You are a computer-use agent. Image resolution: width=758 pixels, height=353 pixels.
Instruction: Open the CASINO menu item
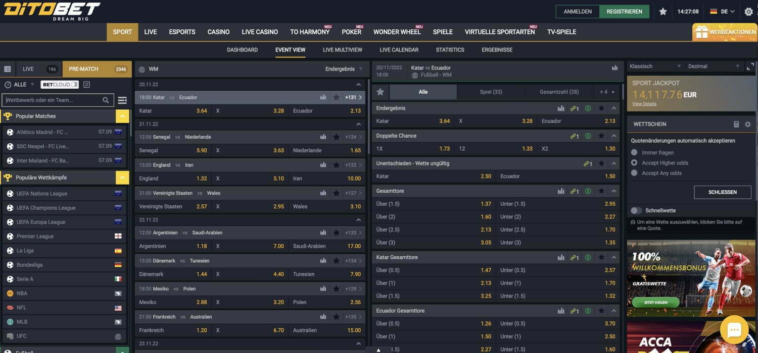[x=218, y=32]
